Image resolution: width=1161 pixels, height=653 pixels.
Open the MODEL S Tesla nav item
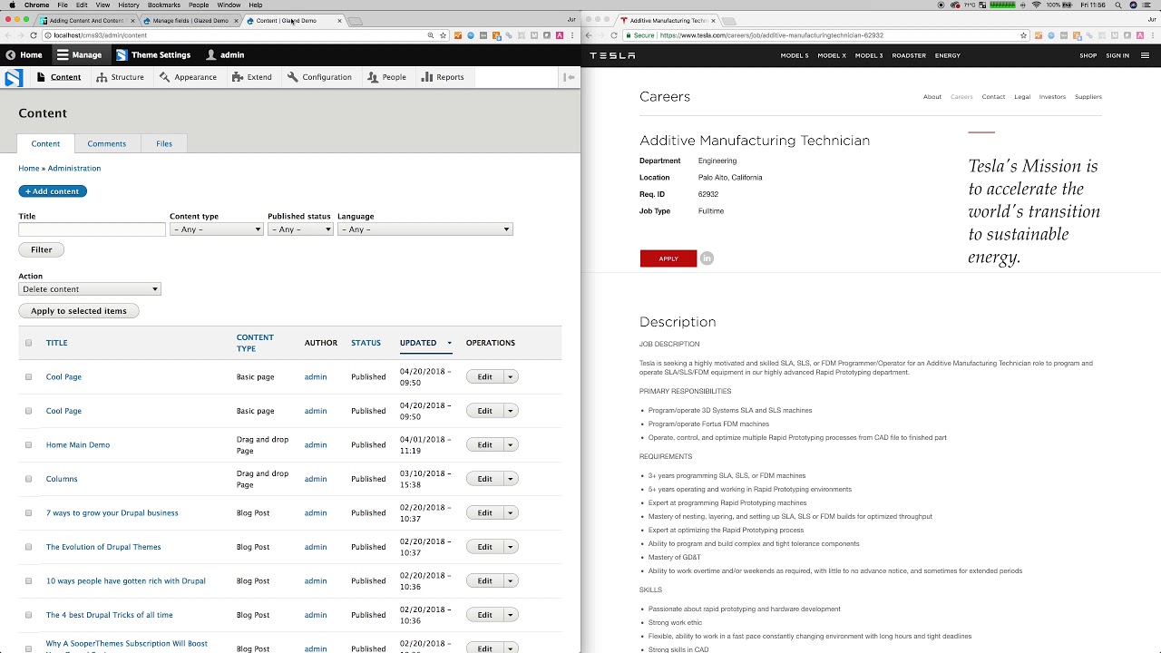795,55
